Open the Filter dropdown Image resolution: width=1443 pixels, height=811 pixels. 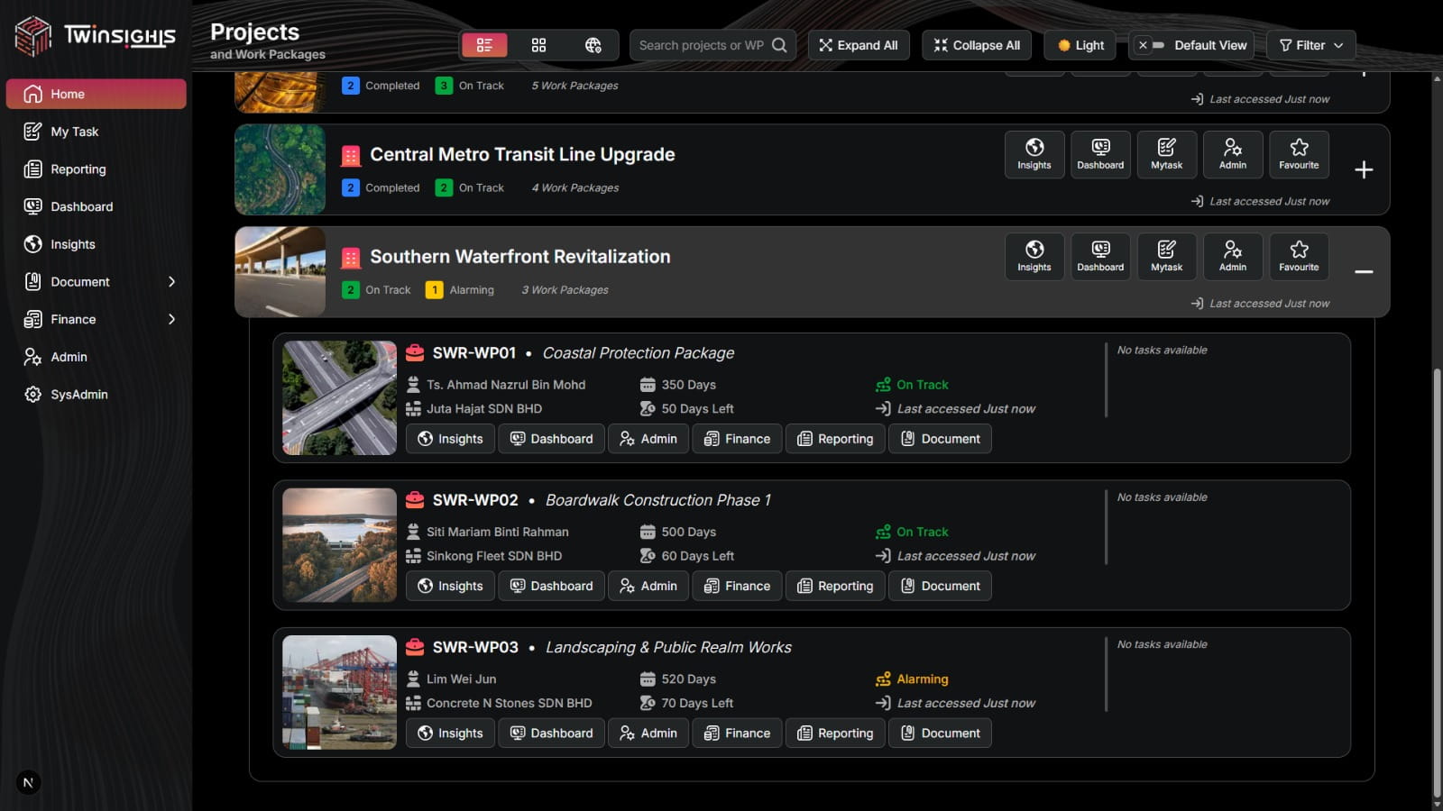click(x=1310, y=45)
